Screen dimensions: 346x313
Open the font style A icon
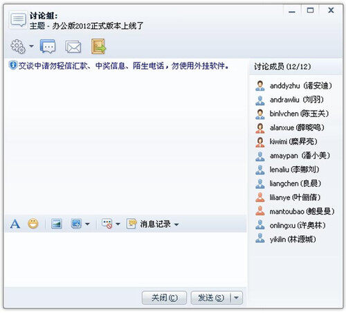click(15, 224)
